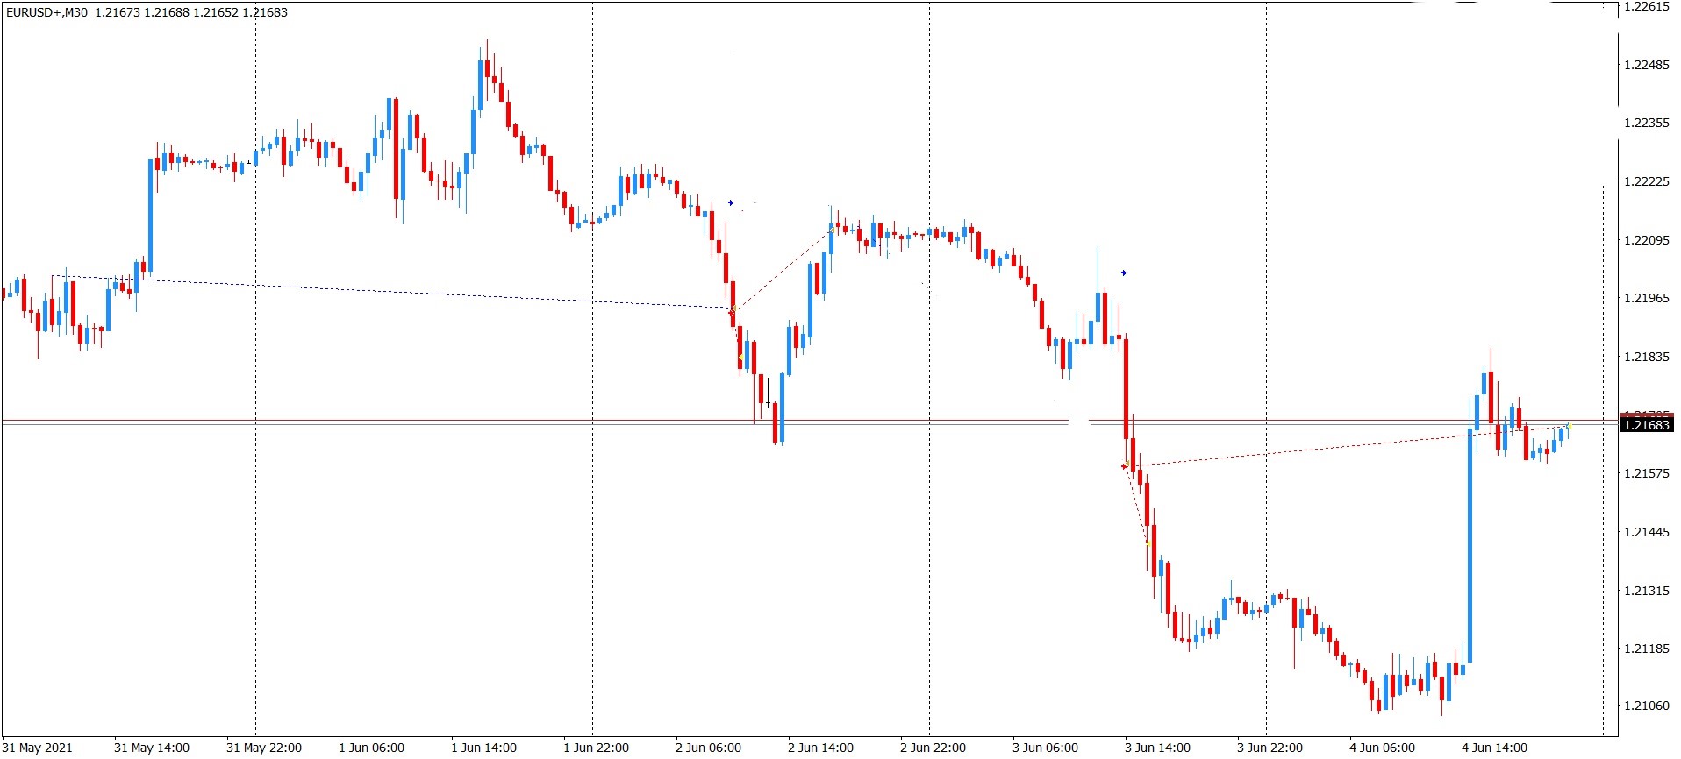1681x759 pixels.
Task: Click the 2 Jun 14:00 time label
Action: (x=821, y=748)
